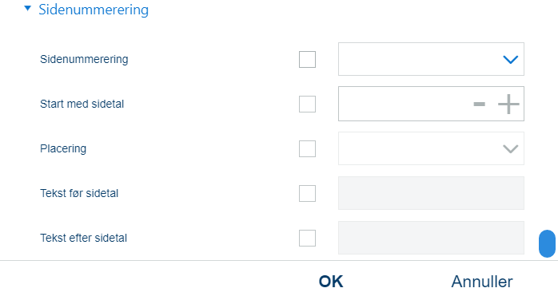
Task: Increase start page number with plus icon
Action: coord(508,104)
